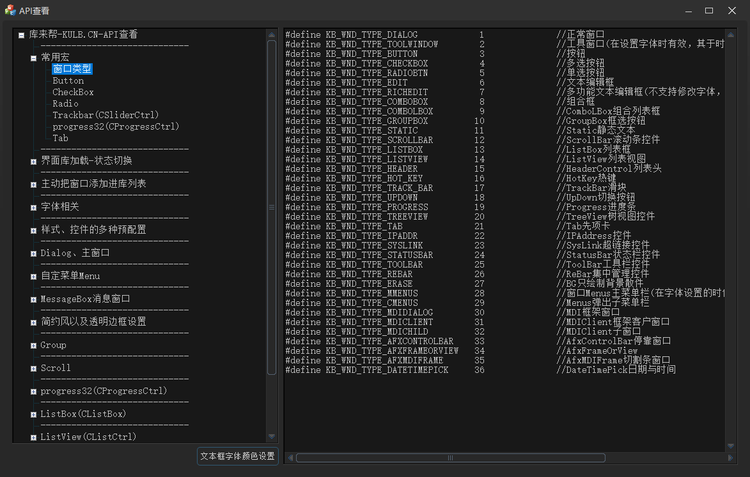This screenshot has width=750, height=477.
Task: Collapse the 库来帮-KULB.CN-API查看 root node
Action: [22, 35]
